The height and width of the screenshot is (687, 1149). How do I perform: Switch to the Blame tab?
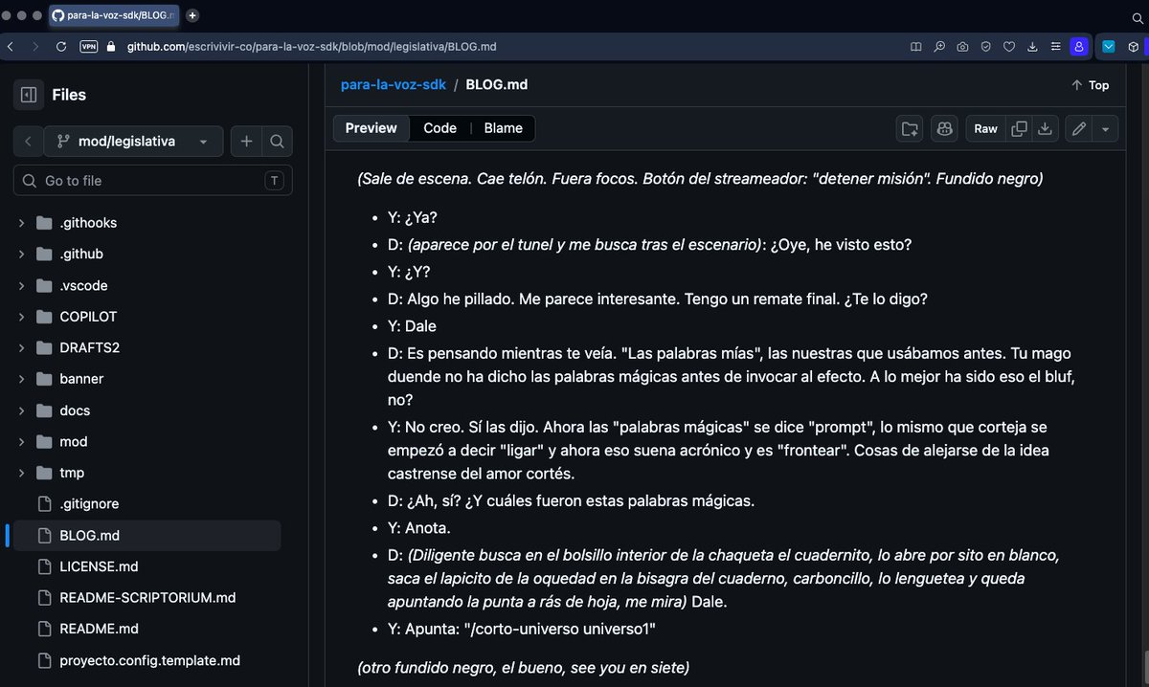tap(503, 128)
